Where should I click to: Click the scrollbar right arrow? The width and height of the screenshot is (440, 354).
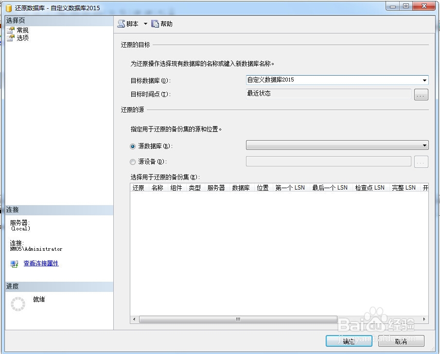424,319
